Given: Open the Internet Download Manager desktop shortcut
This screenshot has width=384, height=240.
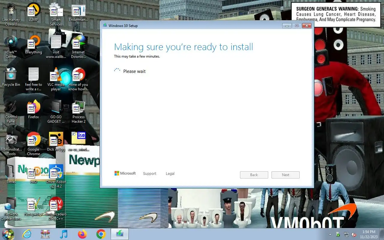Looking at the screenshot, I should (79, 47).
